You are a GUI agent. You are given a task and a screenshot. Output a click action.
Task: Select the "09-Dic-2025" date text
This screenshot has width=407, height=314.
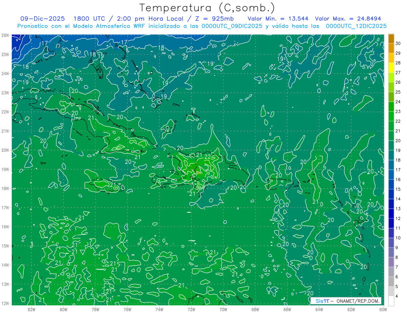[43, 19]
